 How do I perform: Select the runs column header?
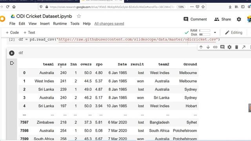tap(62, 64)
